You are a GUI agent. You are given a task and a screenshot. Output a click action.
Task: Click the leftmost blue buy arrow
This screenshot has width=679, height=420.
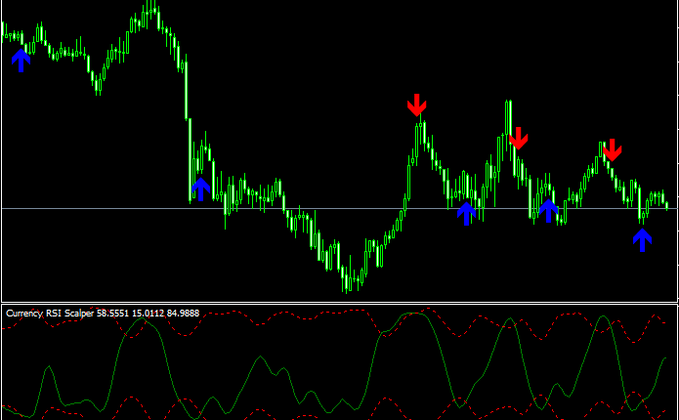coord(21,61)
